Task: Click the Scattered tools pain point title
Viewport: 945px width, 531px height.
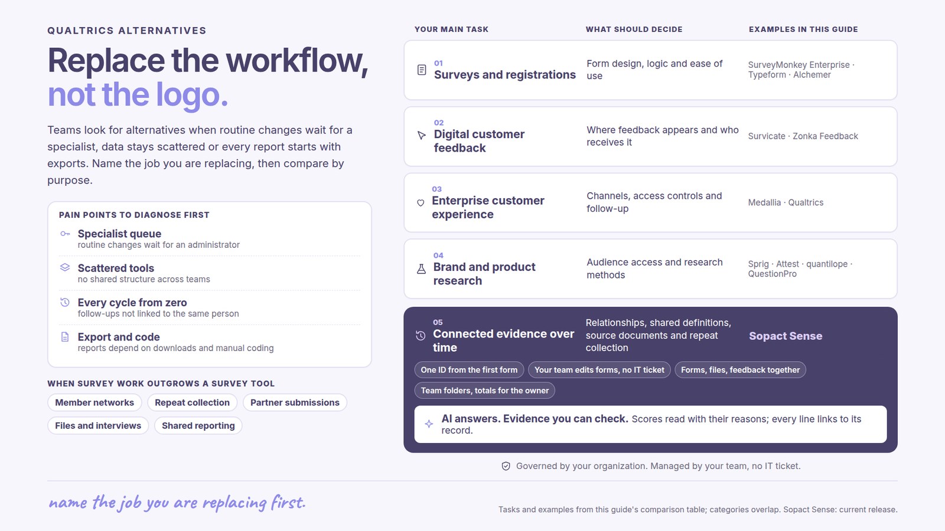Action: click(x=116, y=268)
